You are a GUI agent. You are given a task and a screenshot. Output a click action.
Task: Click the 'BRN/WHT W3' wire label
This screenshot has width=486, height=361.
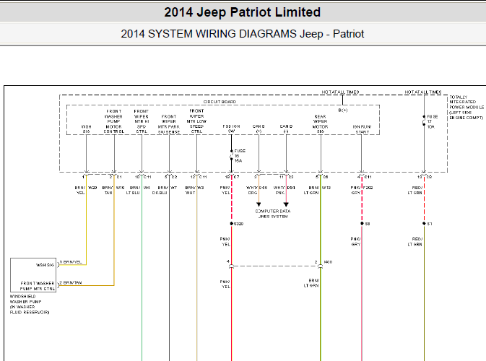194,190
